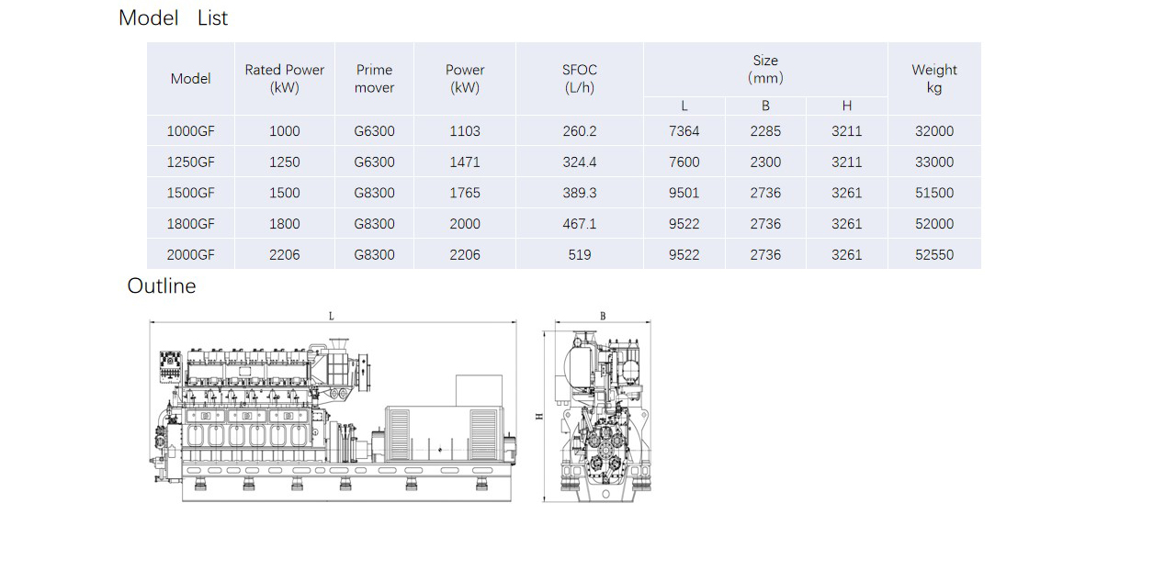
Task: Click SFOC value "519"
Action: tap(580, 255)
